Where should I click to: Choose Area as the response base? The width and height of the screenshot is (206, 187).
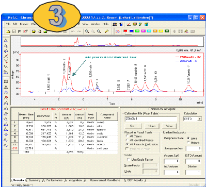click(193, 139)
